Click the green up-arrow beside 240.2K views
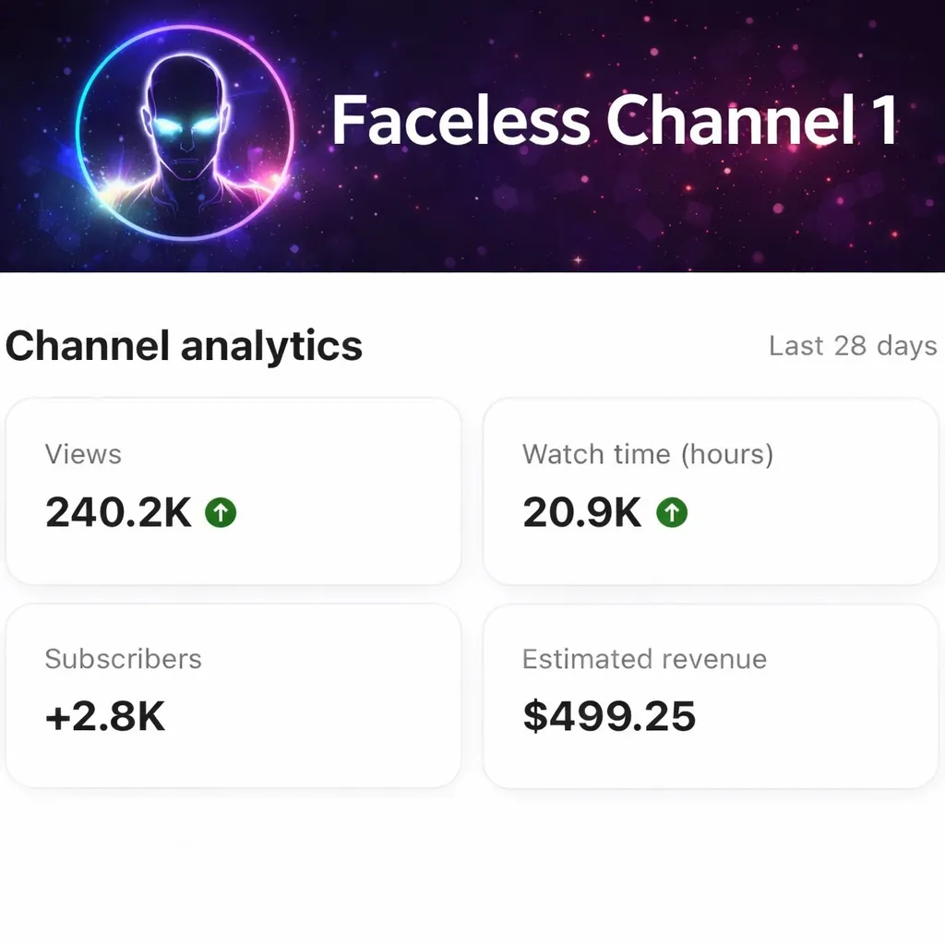The width and height of the screenshot is (945, 945). [x=221, y=512]
